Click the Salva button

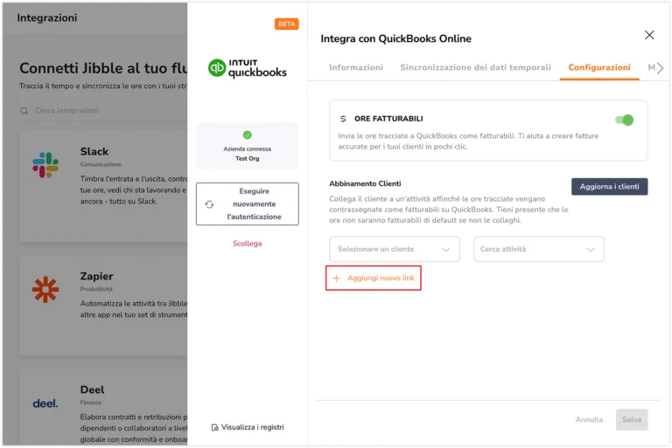click(632, 420)
